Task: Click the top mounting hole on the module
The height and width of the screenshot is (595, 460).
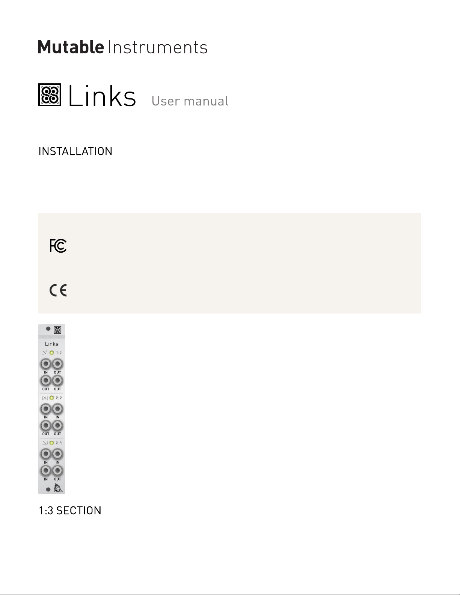Action: tap(48, 329)
